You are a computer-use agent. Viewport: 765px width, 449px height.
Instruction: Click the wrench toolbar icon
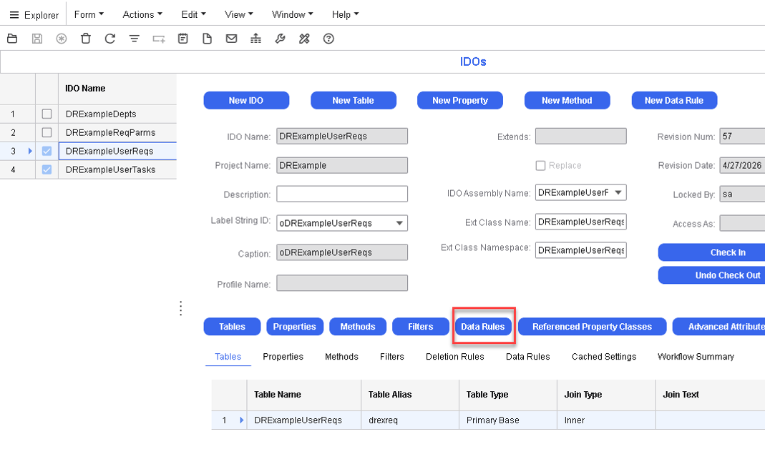pos(280,39)
